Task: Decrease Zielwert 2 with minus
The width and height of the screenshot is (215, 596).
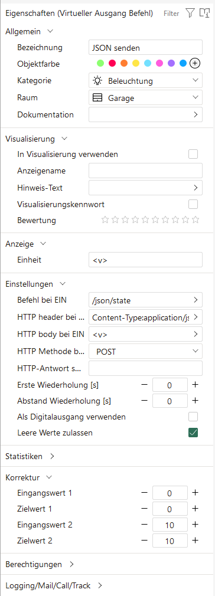Action: pos(144,540)
